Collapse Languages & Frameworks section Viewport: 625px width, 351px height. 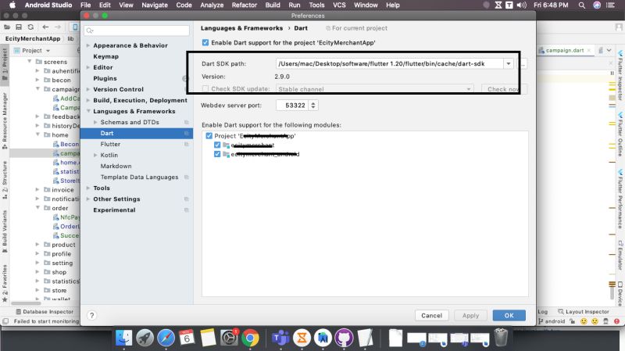(x=88, y=111)
